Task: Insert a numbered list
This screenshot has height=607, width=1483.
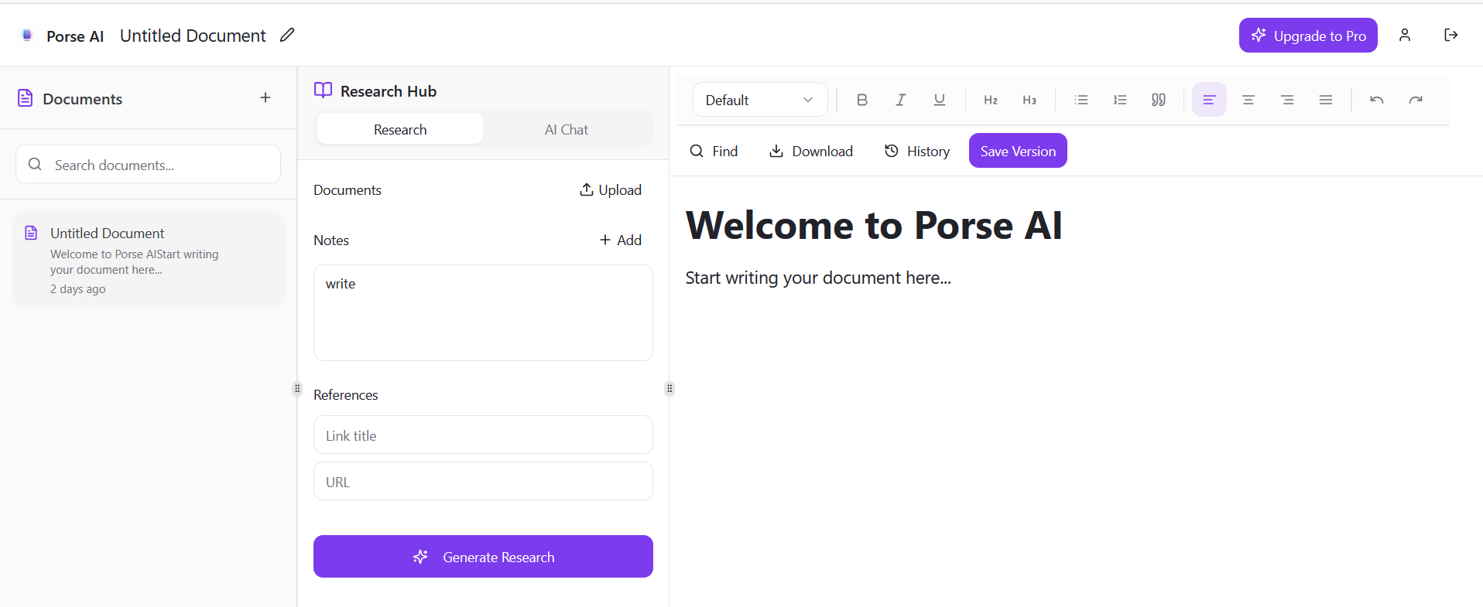Action: click(x=1120, y=100)
